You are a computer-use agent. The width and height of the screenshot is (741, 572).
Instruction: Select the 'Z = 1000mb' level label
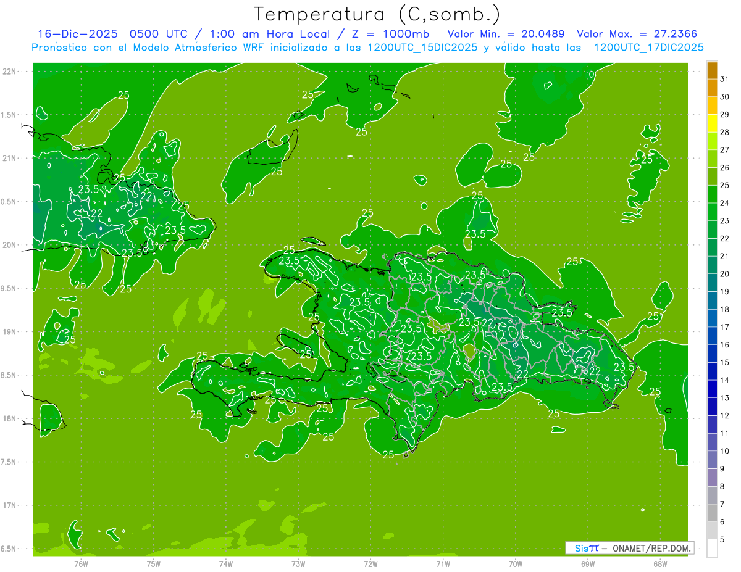390,34
